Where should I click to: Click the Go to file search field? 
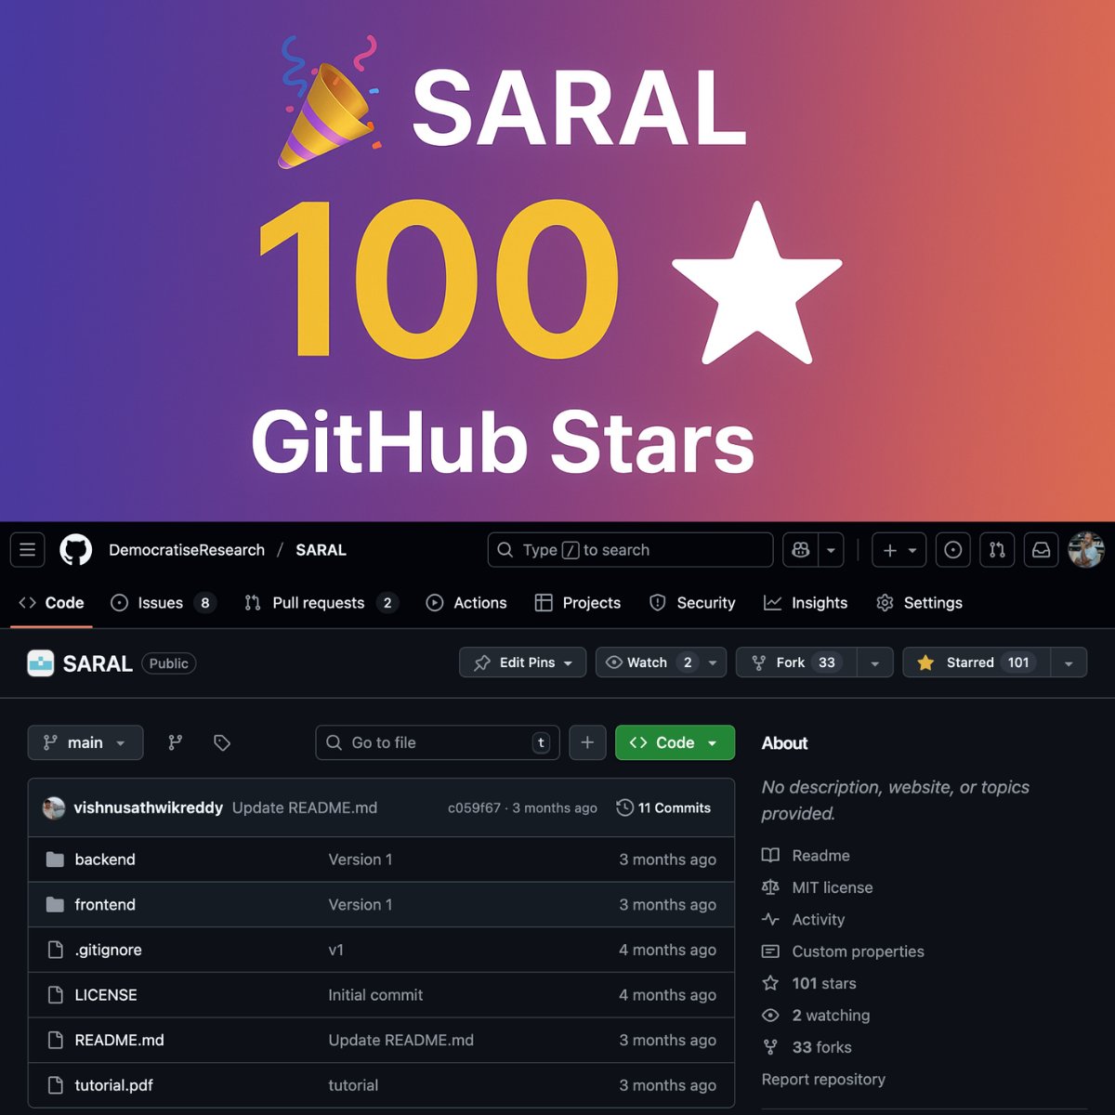[x=438, y=742]
